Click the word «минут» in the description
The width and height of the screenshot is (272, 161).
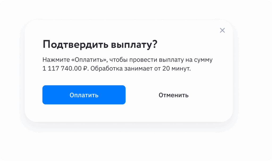pos(181,69)
